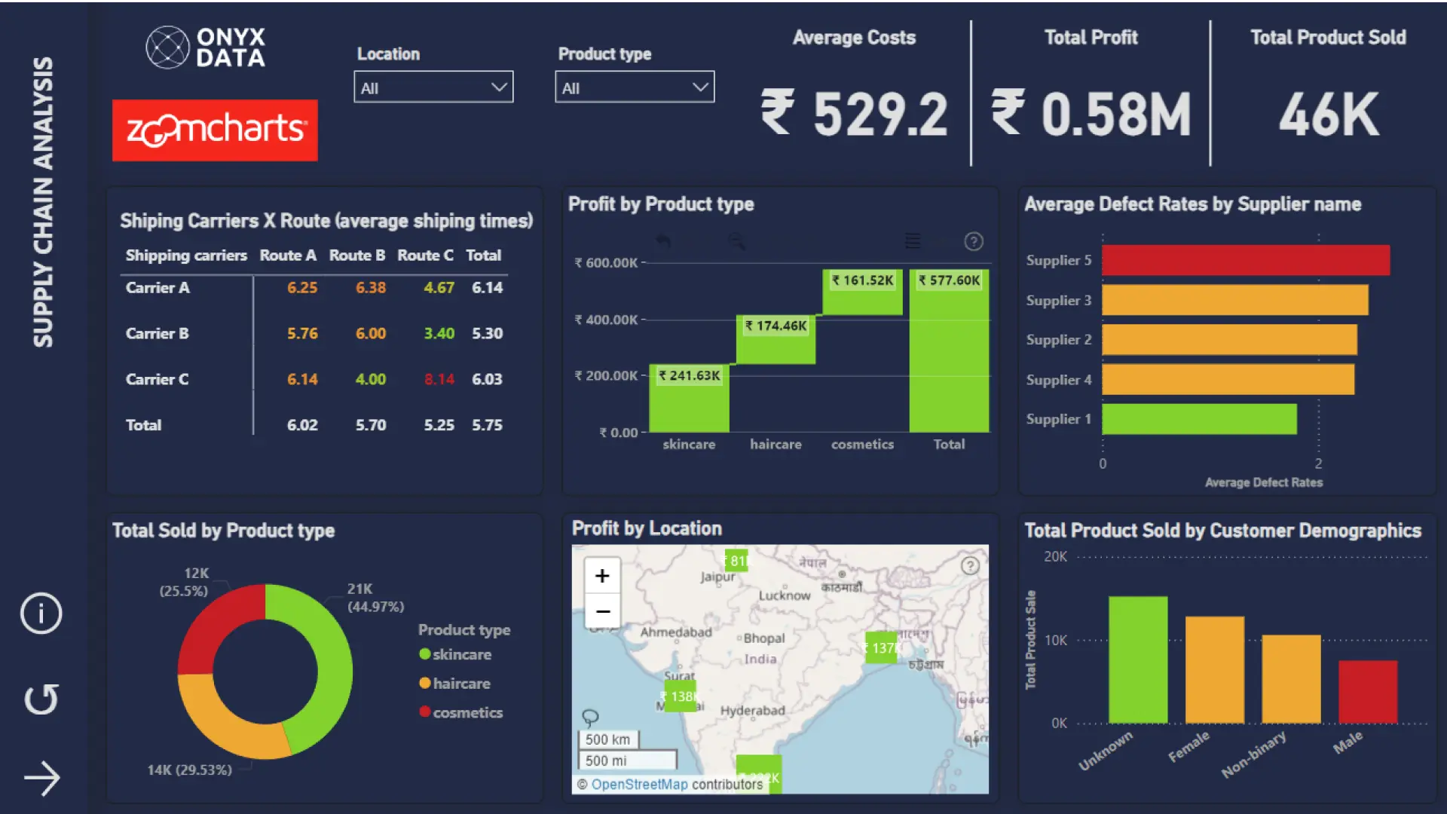The width and height of the screenshot is (1447, 814).
Task: Click the ZoomCharts logo
Action: (215, 130)
